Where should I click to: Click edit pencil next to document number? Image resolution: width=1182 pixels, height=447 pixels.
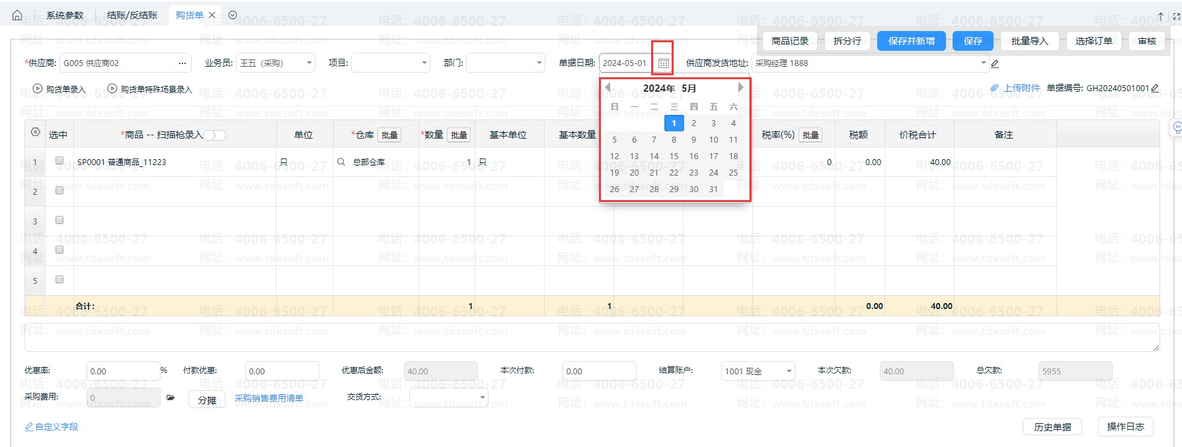pyautogui.click(x=1155, y=88)
